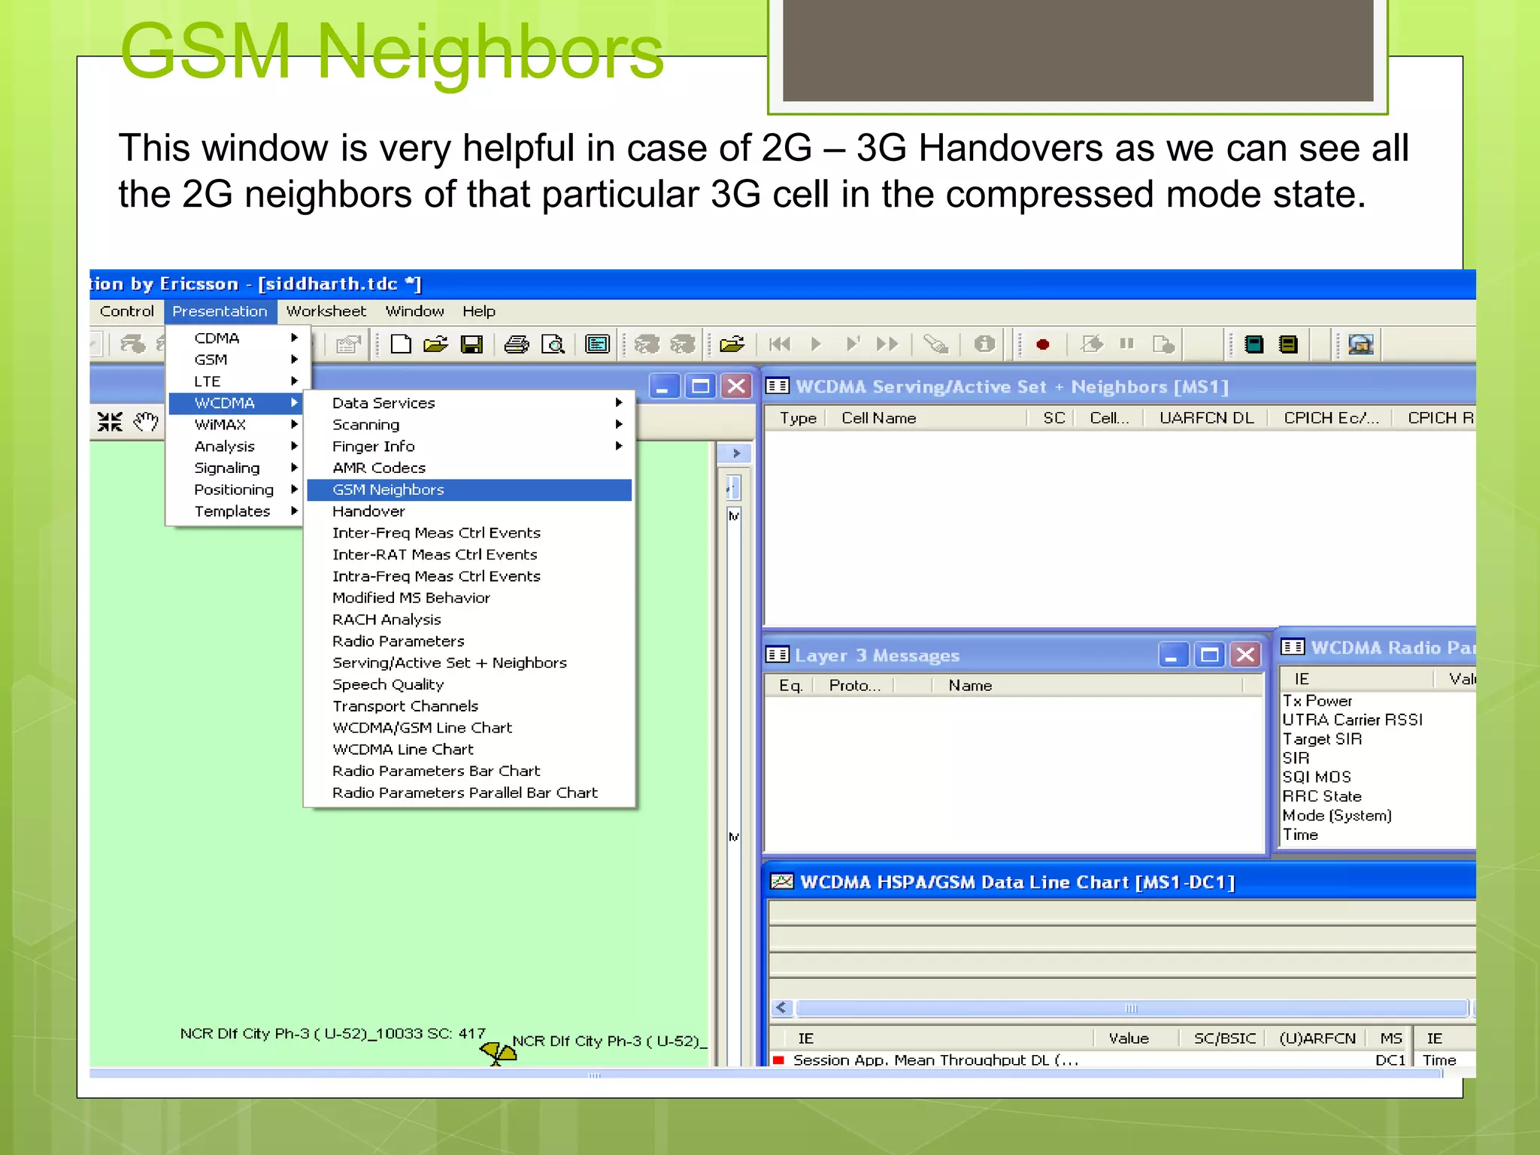The height and width of the screenshot is (1155, 1540).
Task: Select the highlighted WCDMA menu entry
Action: pos(235,403)
